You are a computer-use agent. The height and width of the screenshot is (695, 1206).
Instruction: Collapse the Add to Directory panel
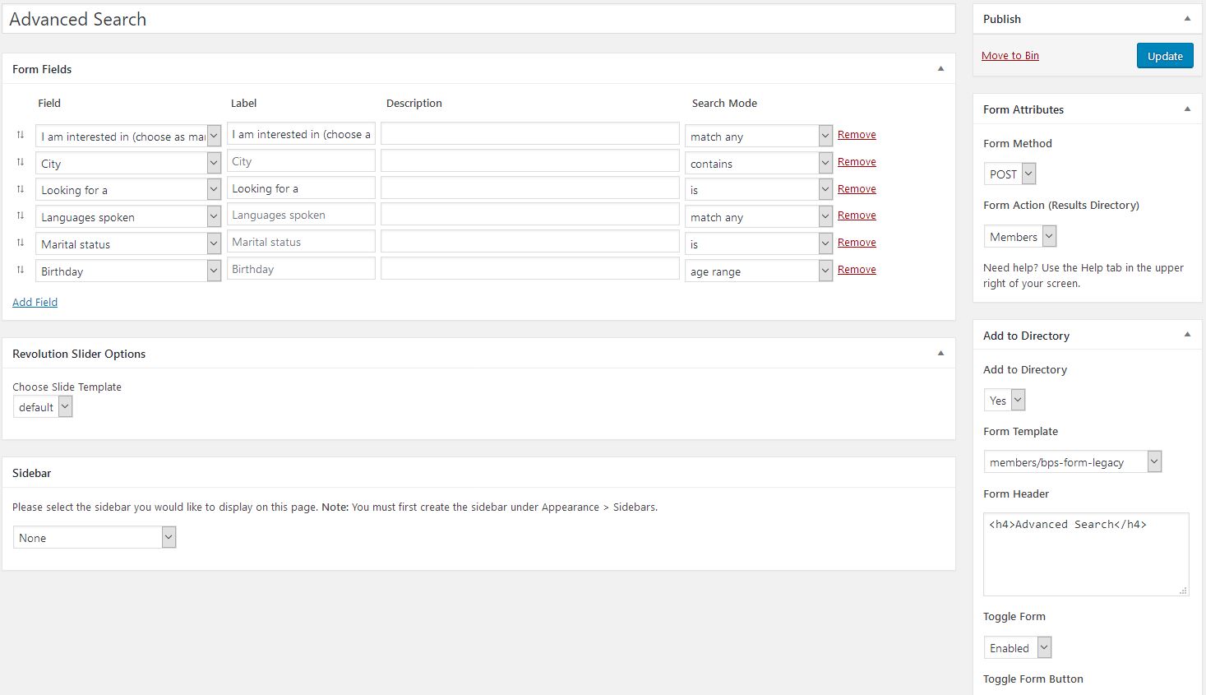[1187, 335]
